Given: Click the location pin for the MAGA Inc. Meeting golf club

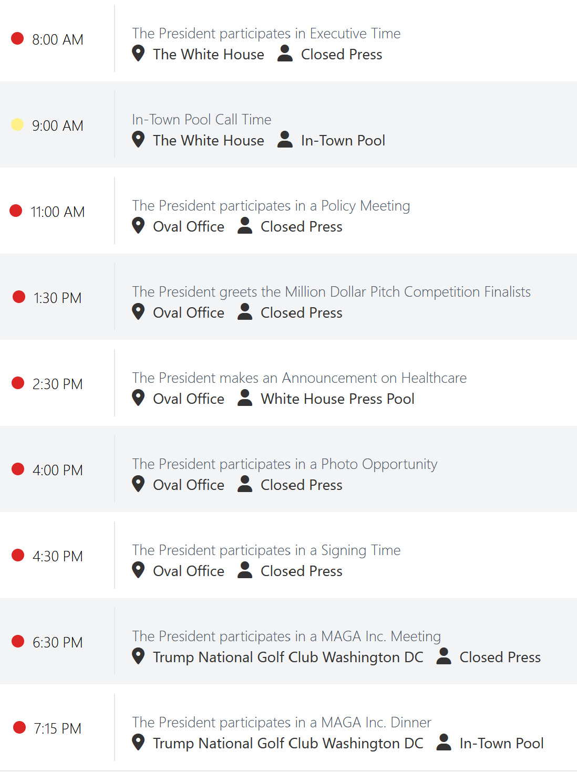Looking at the screenshot, I should pos(138,656).
